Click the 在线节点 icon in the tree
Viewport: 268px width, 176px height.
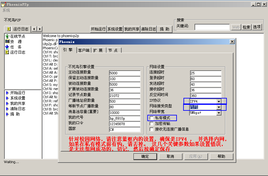click(7, 36)
